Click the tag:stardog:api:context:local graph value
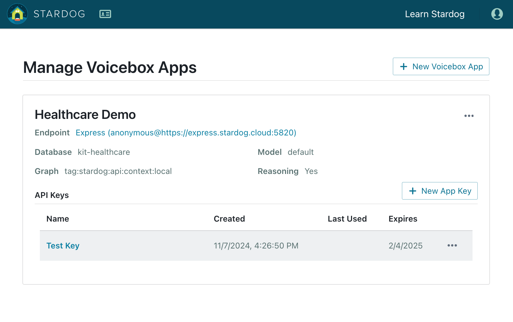 [x=118, y=171]
